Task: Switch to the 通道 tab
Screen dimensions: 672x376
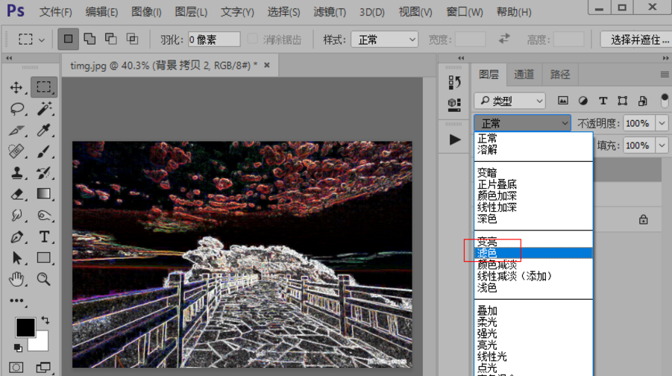Action: [x=524, y=75]
